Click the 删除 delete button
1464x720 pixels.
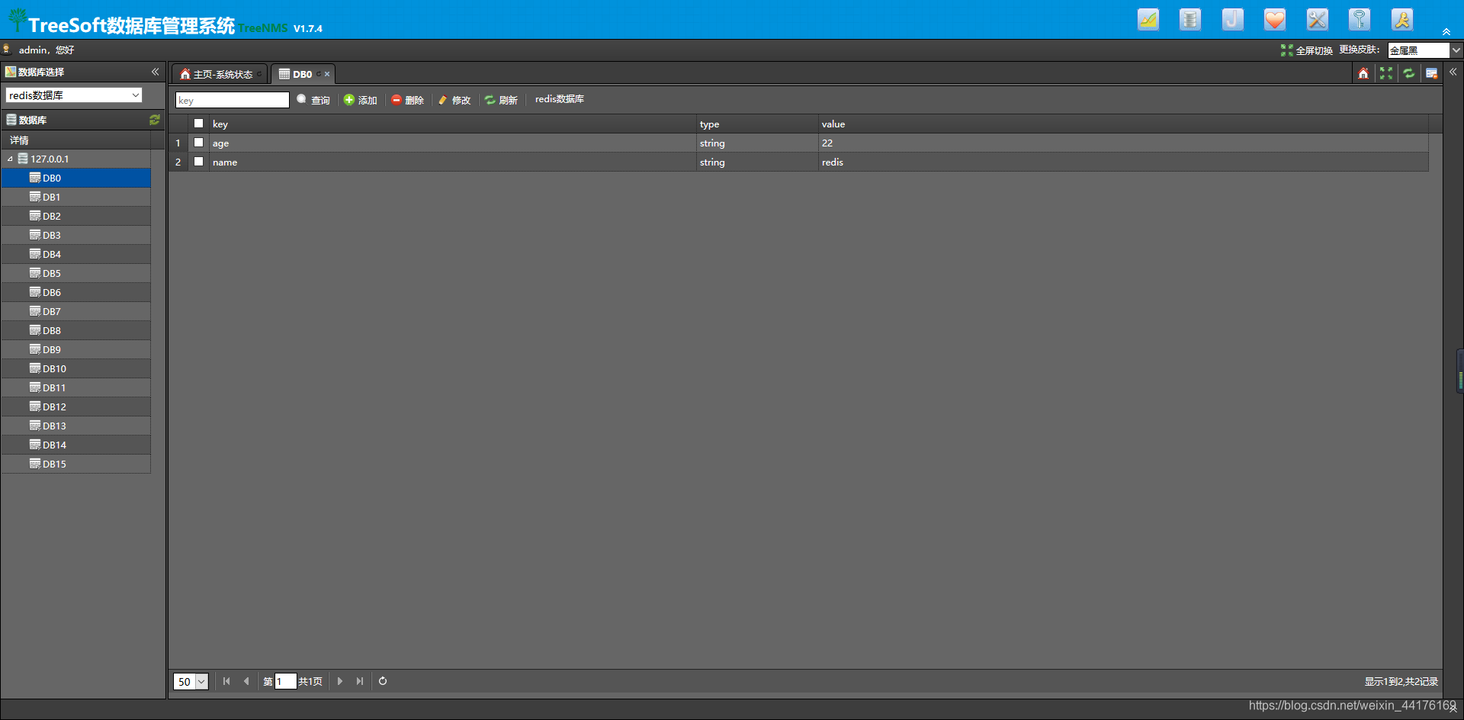[408, 100]
